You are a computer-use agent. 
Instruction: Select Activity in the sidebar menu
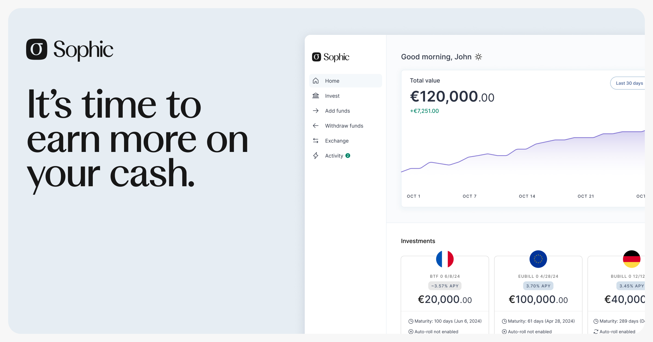334,155
